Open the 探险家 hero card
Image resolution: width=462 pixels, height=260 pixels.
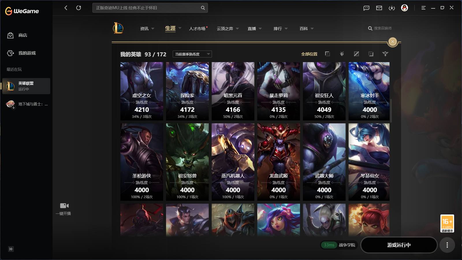[187, 91]
